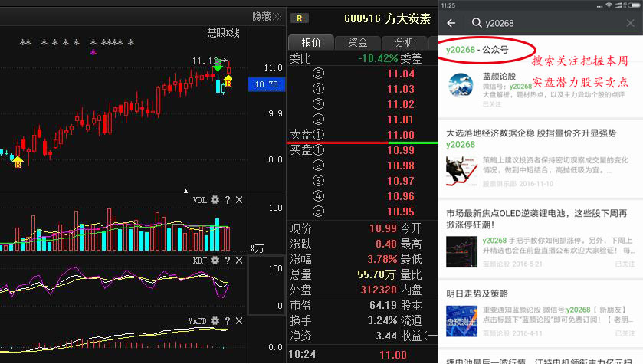Viewport: 643px width, 364px height.
Task: Go back with the left arrow in WeChat search
Action: [x=451, y=23]
